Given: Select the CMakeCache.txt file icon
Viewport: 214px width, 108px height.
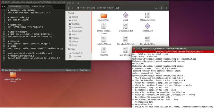Looking at the screenshot, I should click(x=147, y=15).
